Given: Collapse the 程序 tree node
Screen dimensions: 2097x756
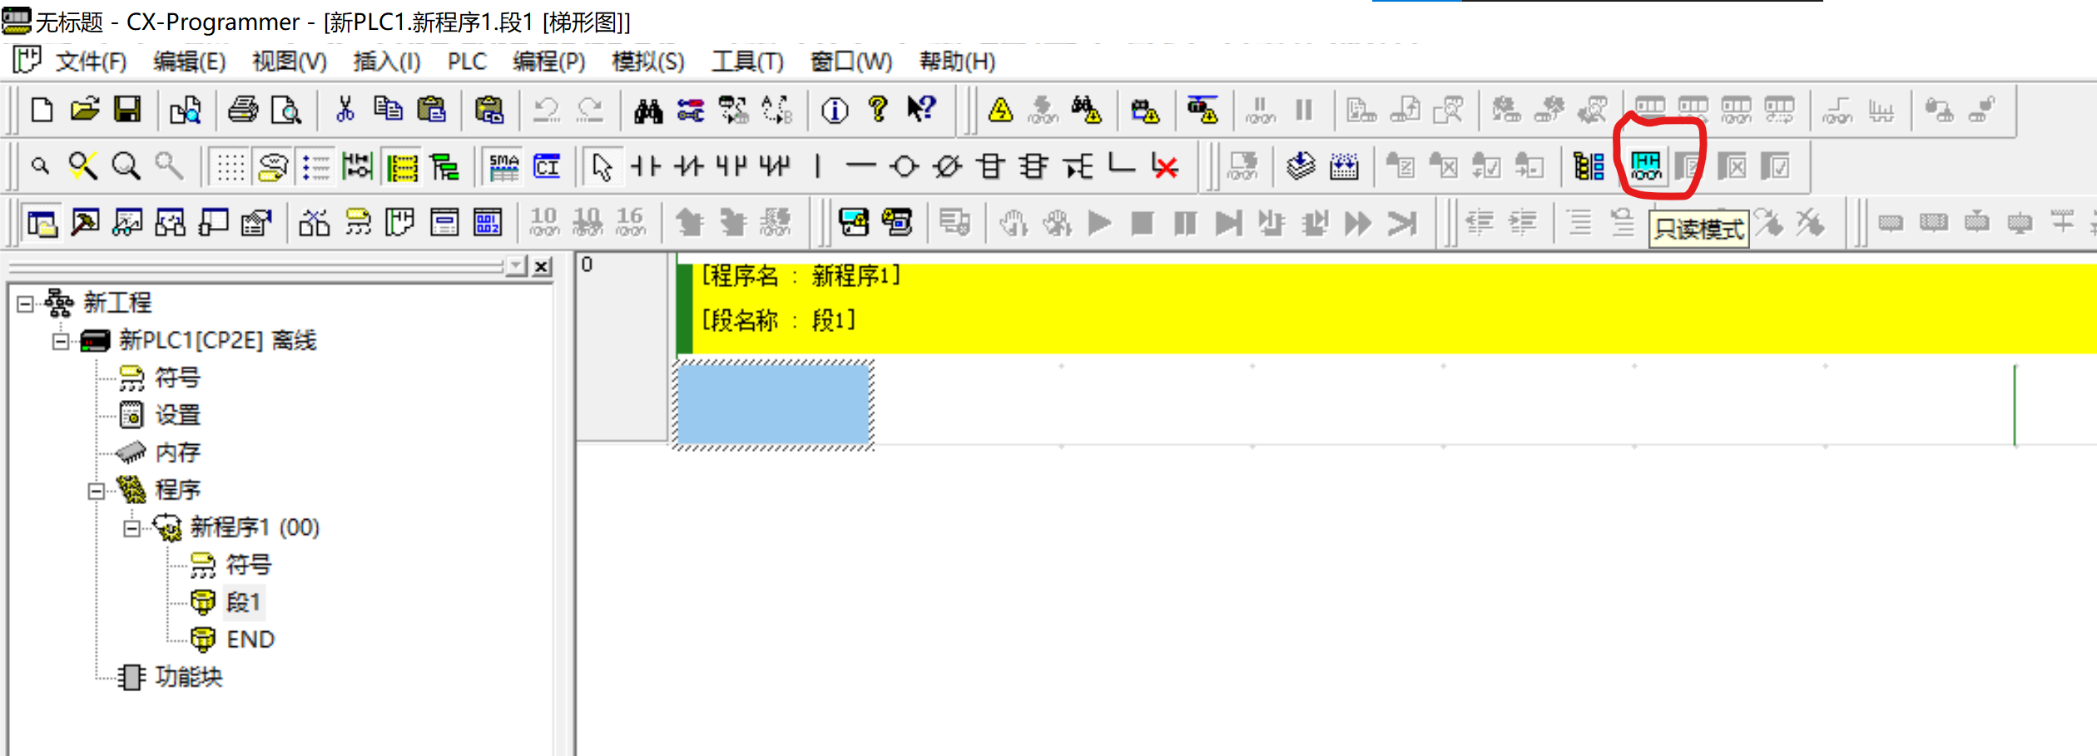Looking at the screenshot, I should pyautogui.click(x=97, y=491).
